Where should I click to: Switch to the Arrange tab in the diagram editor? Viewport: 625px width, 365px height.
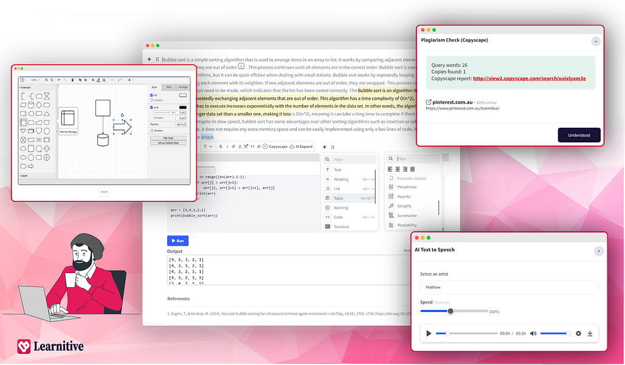point(183,87)
